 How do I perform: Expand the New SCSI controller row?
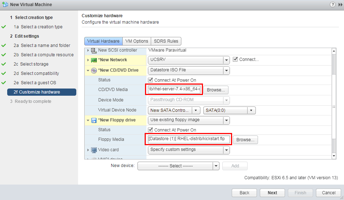coord(88,50)
